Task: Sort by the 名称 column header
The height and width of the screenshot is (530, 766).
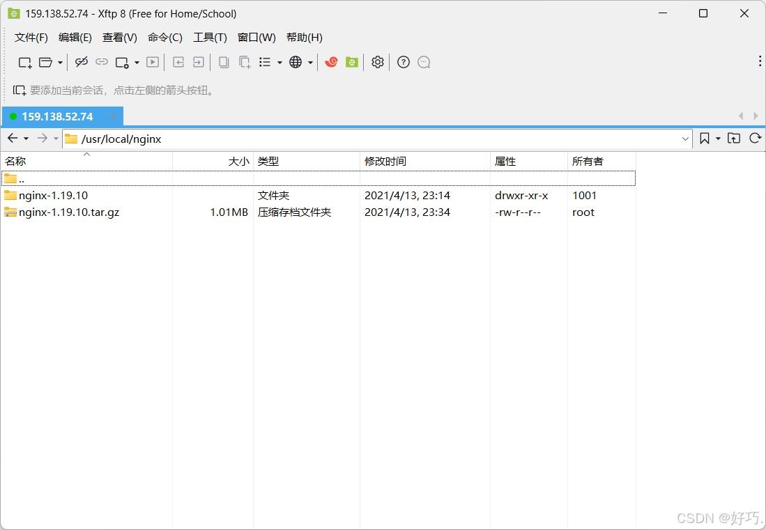Action: (x=86, y=161)
